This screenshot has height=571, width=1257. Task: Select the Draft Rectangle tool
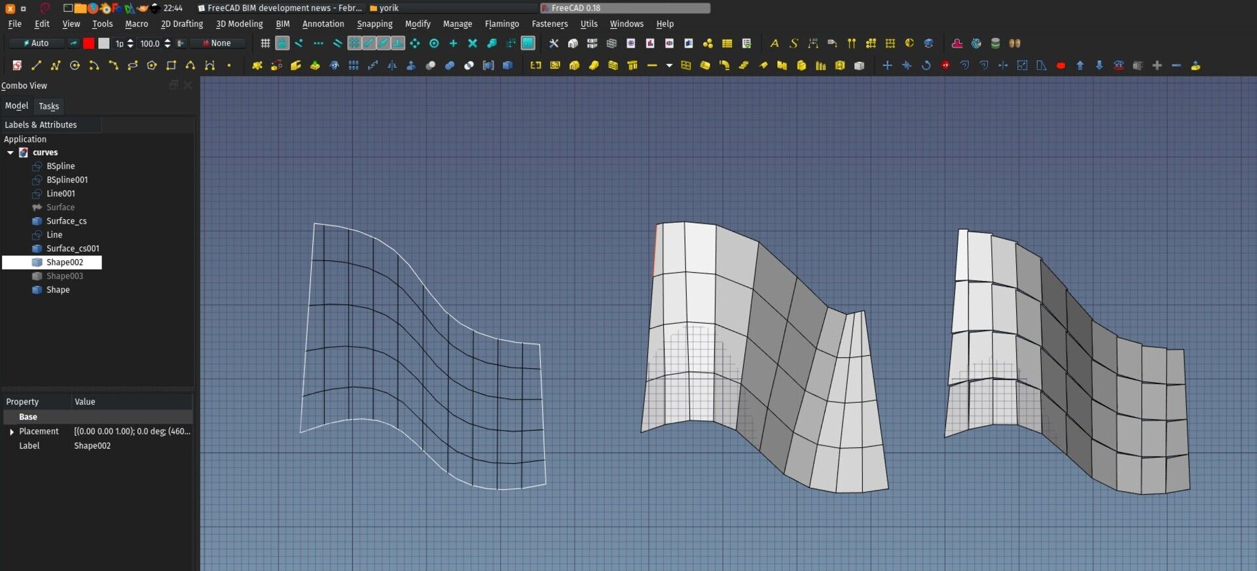pyautogui.click(x=171, y=65)
